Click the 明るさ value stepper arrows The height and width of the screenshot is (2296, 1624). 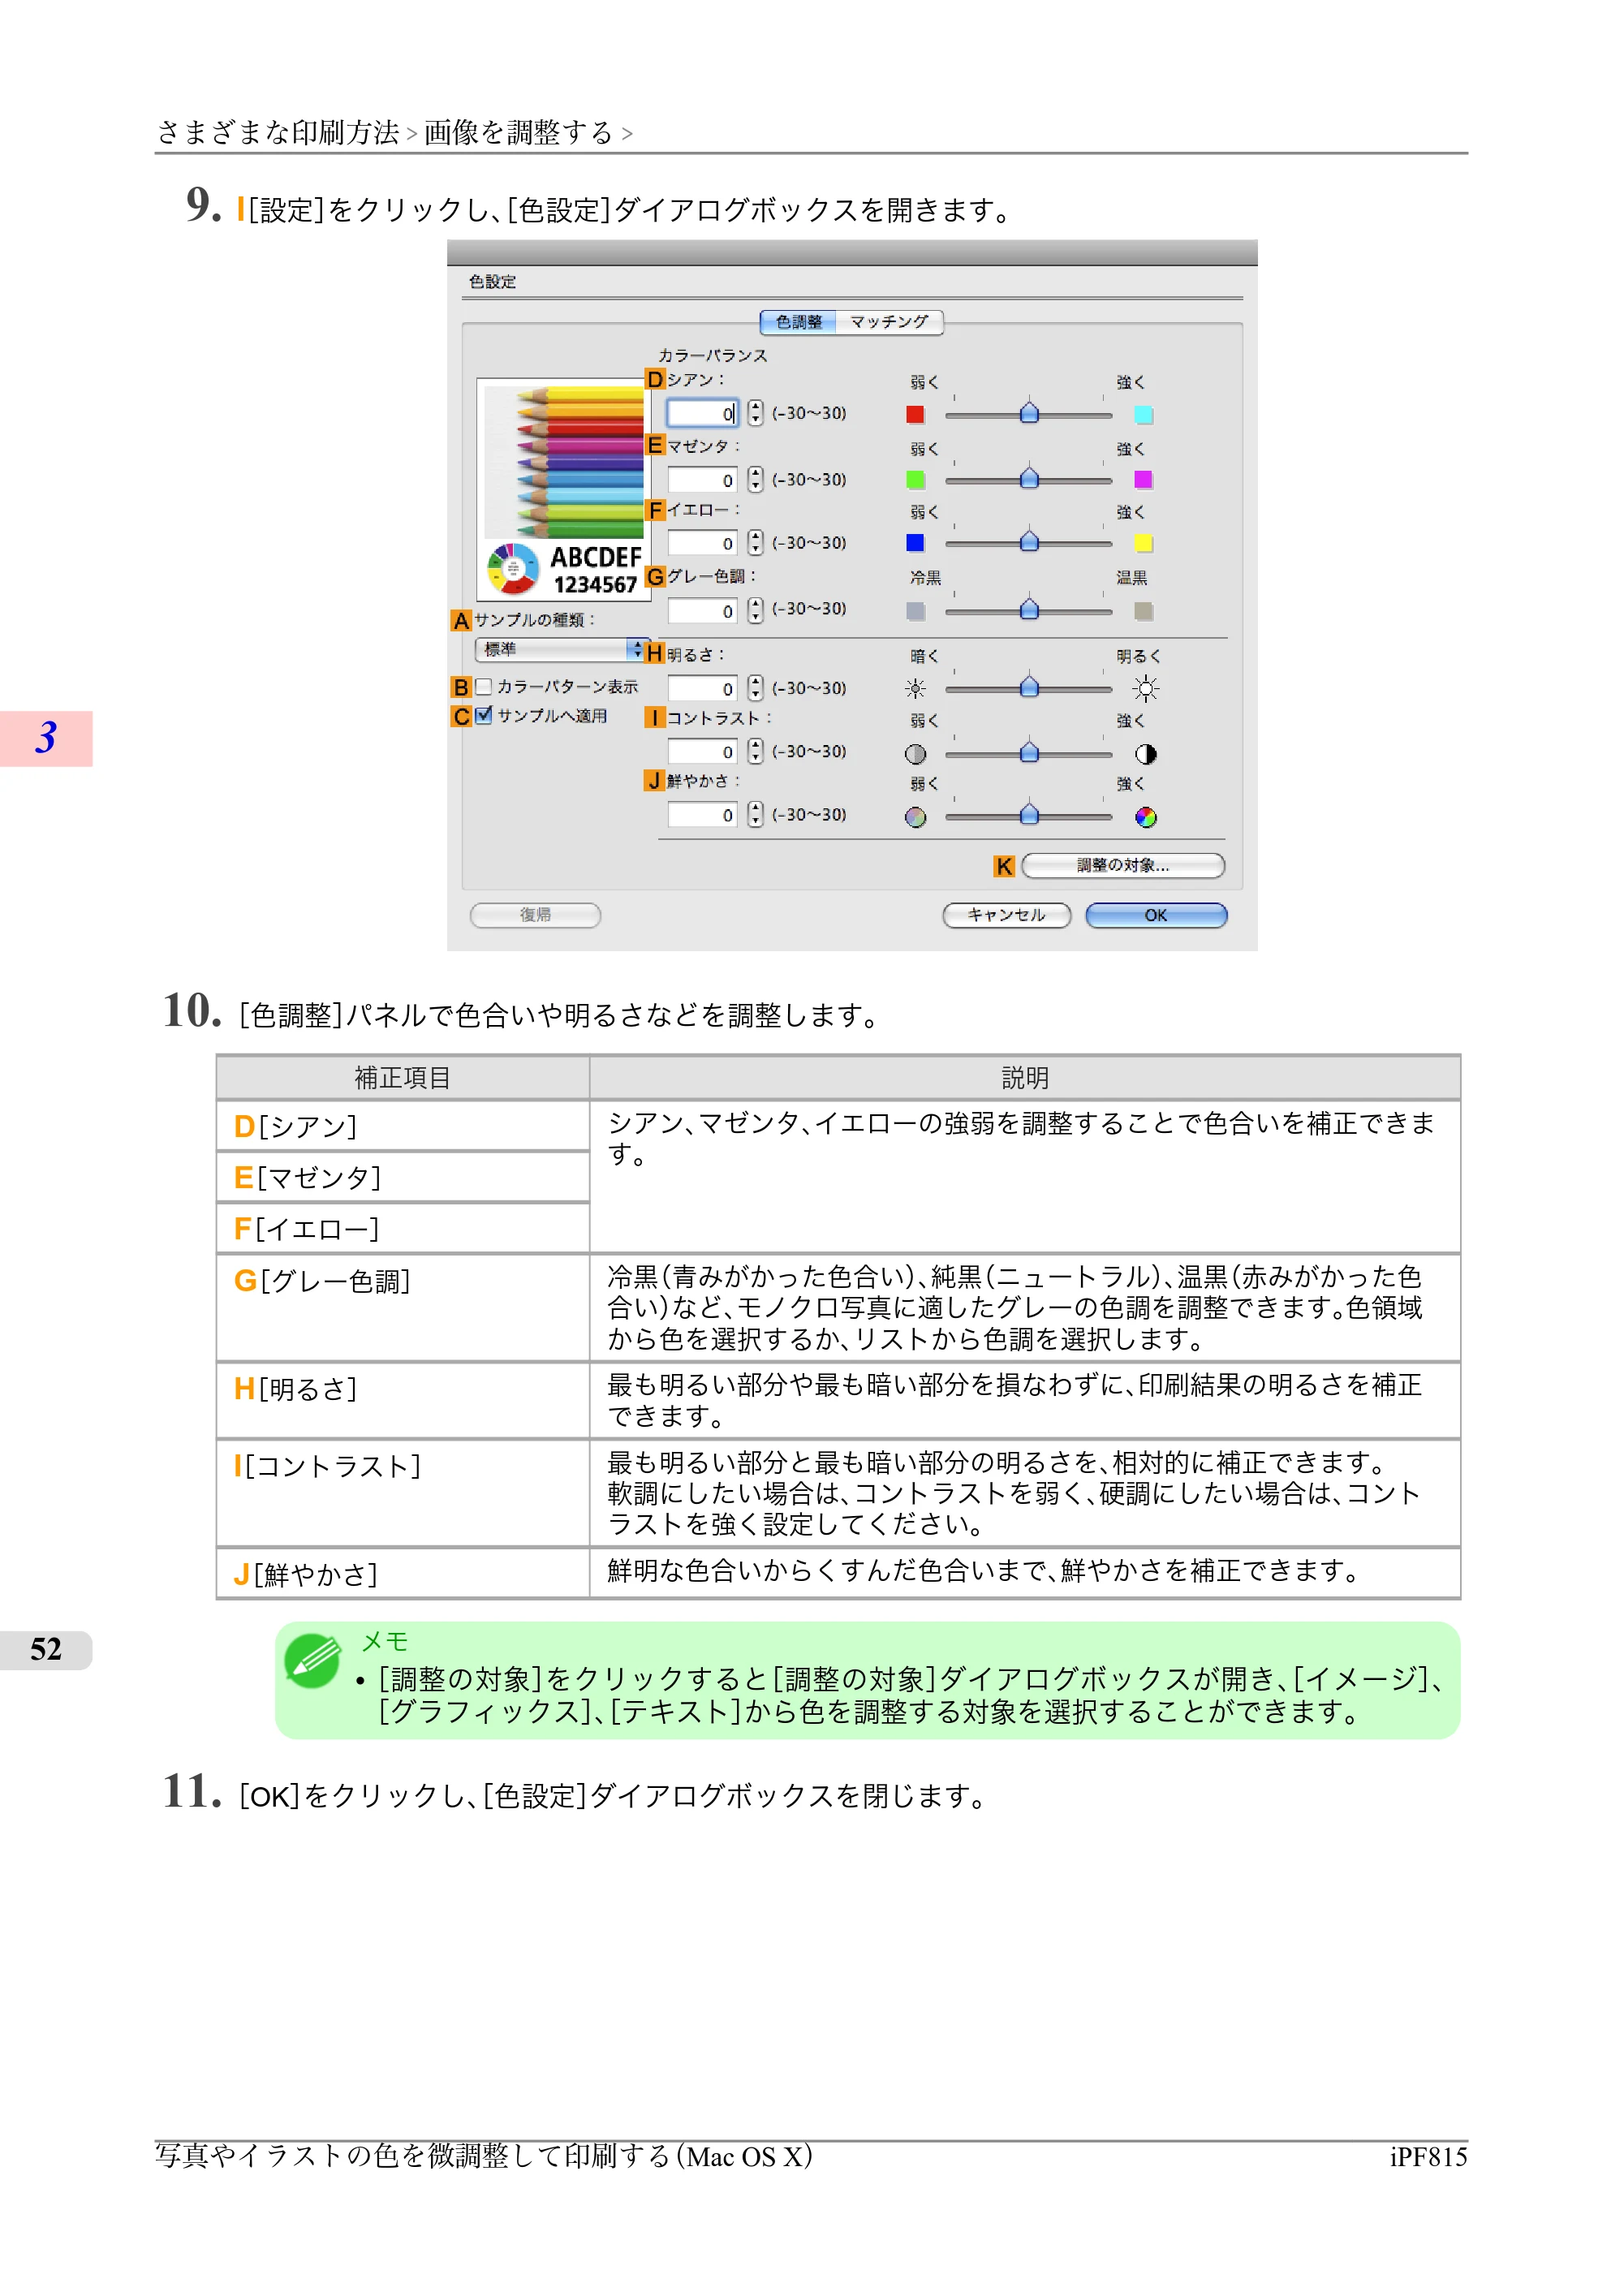(x=755, y=688)
